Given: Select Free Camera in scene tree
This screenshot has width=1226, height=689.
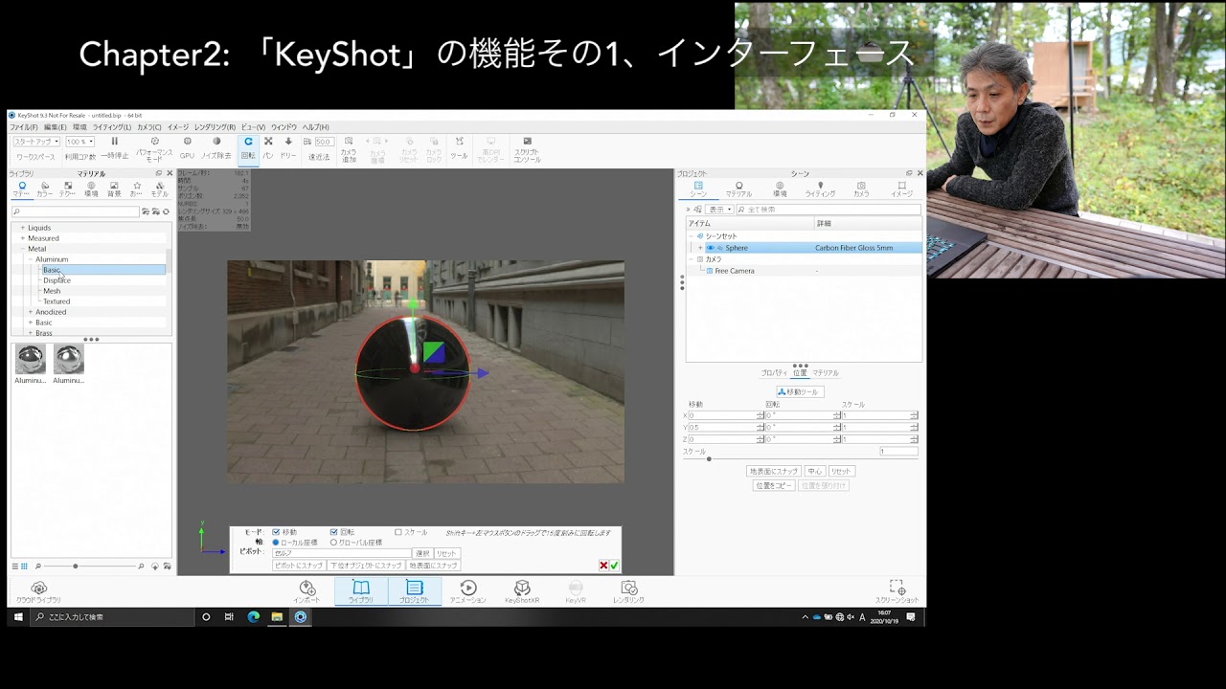Looking at the screenshot, I should click(734, 271).
